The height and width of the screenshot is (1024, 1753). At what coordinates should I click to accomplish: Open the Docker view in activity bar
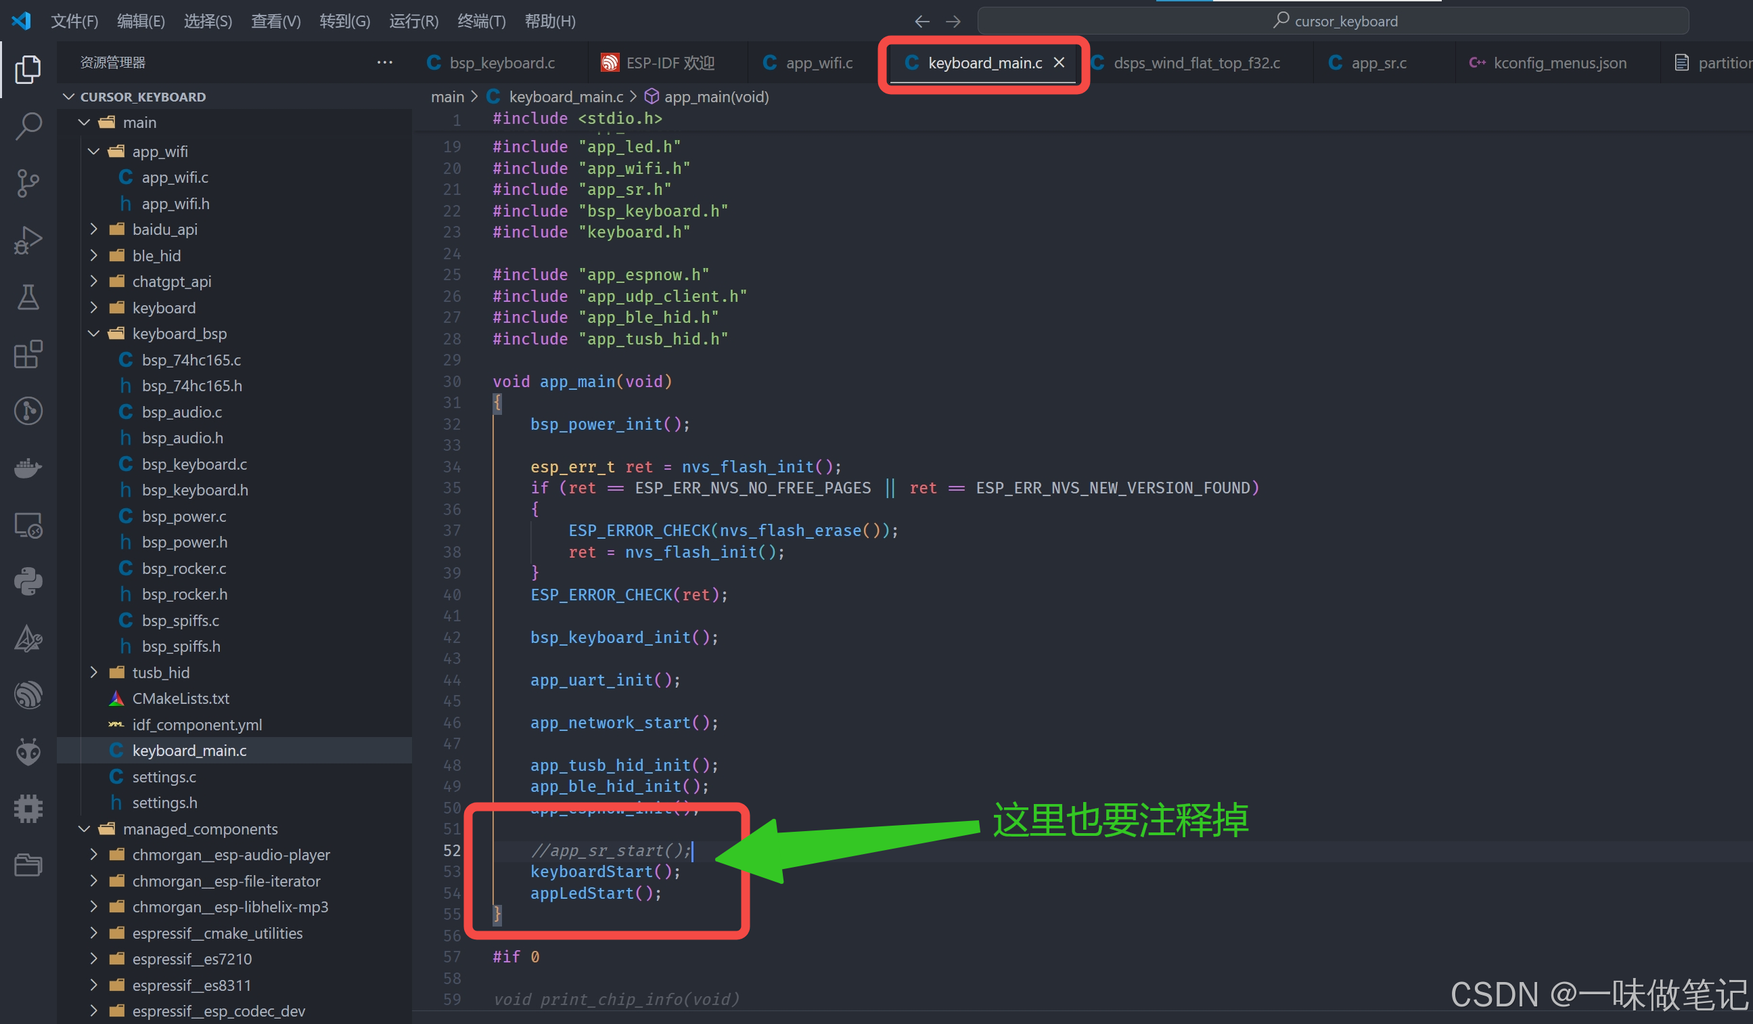[28, 468]
